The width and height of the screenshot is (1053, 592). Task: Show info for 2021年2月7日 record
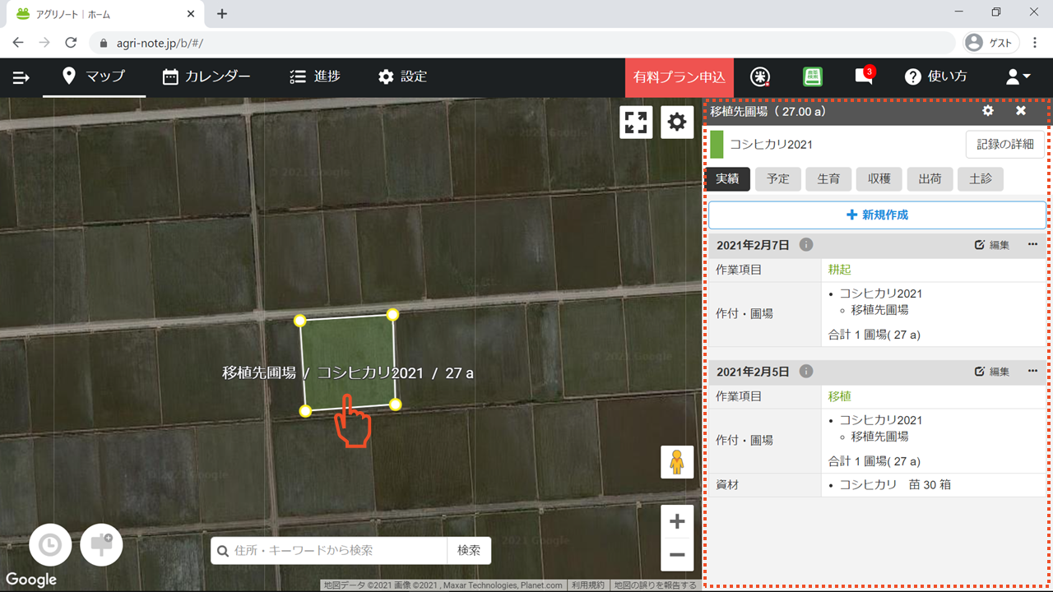[806, 245]
